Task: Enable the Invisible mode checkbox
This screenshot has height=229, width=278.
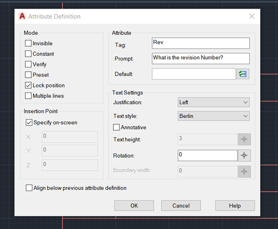Action: [x=28, y=43]
